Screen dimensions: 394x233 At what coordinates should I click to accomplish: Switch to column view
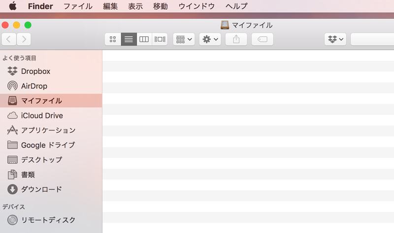pyautogui.click(x=144, y=39)
